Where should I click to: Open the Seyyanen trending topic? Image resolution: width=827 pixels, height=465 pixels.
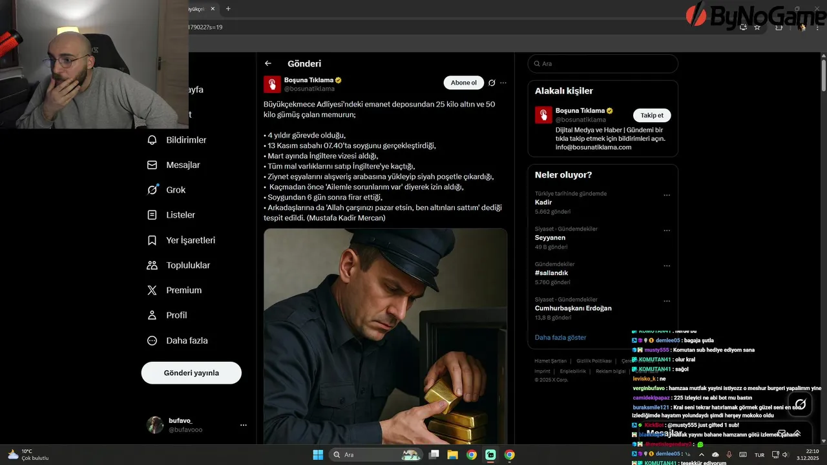pyautogui.click(x=550, y=238)
